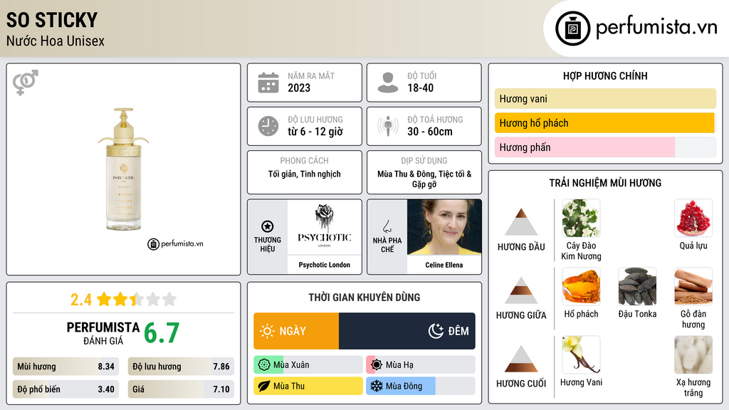Click the nose icon above Nhà pha chế
This screenshot has width=729, height=410.
point(387,226)
